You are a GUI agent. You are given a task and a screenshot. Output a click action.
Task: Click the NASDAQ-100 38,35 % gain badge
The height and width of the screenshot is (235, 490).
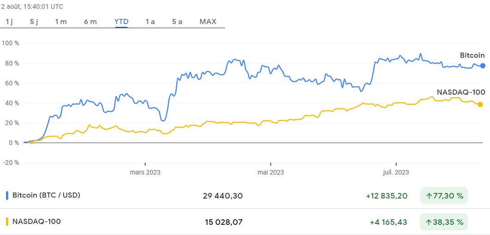coord(444,222)
